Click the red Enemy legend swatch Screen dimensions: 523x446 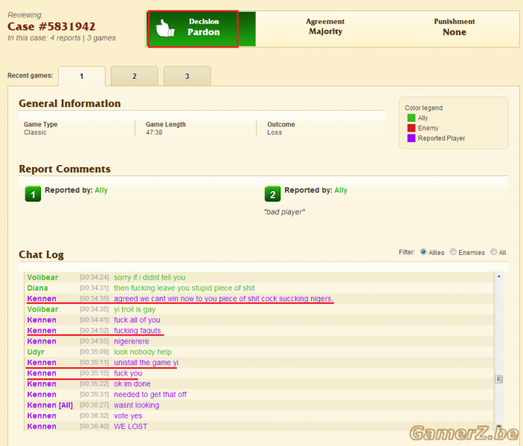(411, 128)
